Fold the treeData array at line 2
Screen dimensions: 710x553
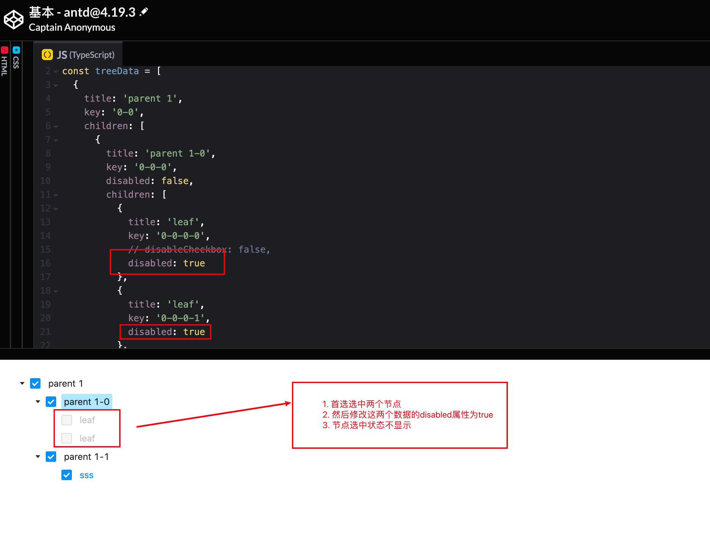(x=56, y=72)
